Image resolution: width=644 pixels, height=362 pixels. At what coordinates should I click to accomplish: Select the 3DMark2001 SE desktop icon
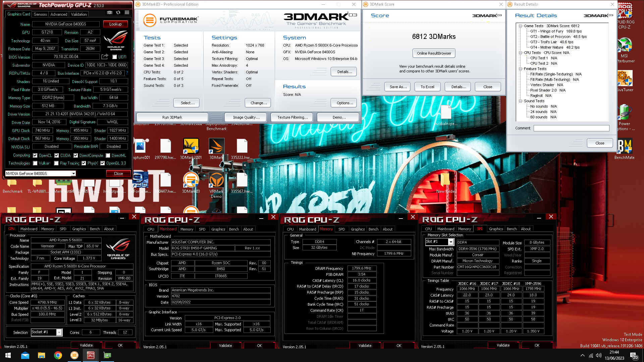[191, 151]
